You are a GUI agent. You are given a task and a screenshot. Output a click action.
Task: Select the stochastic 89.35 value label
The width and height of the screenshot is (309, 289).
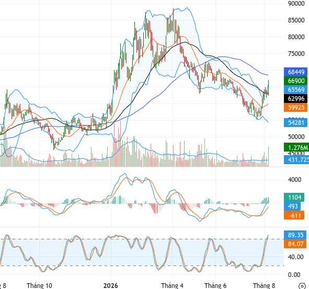click(295, 235)
